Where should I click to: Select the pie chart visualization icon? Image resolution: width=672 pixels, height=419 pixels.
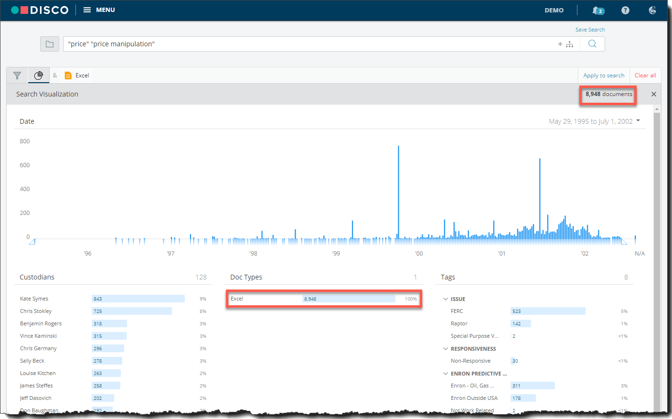click(39, 75)
